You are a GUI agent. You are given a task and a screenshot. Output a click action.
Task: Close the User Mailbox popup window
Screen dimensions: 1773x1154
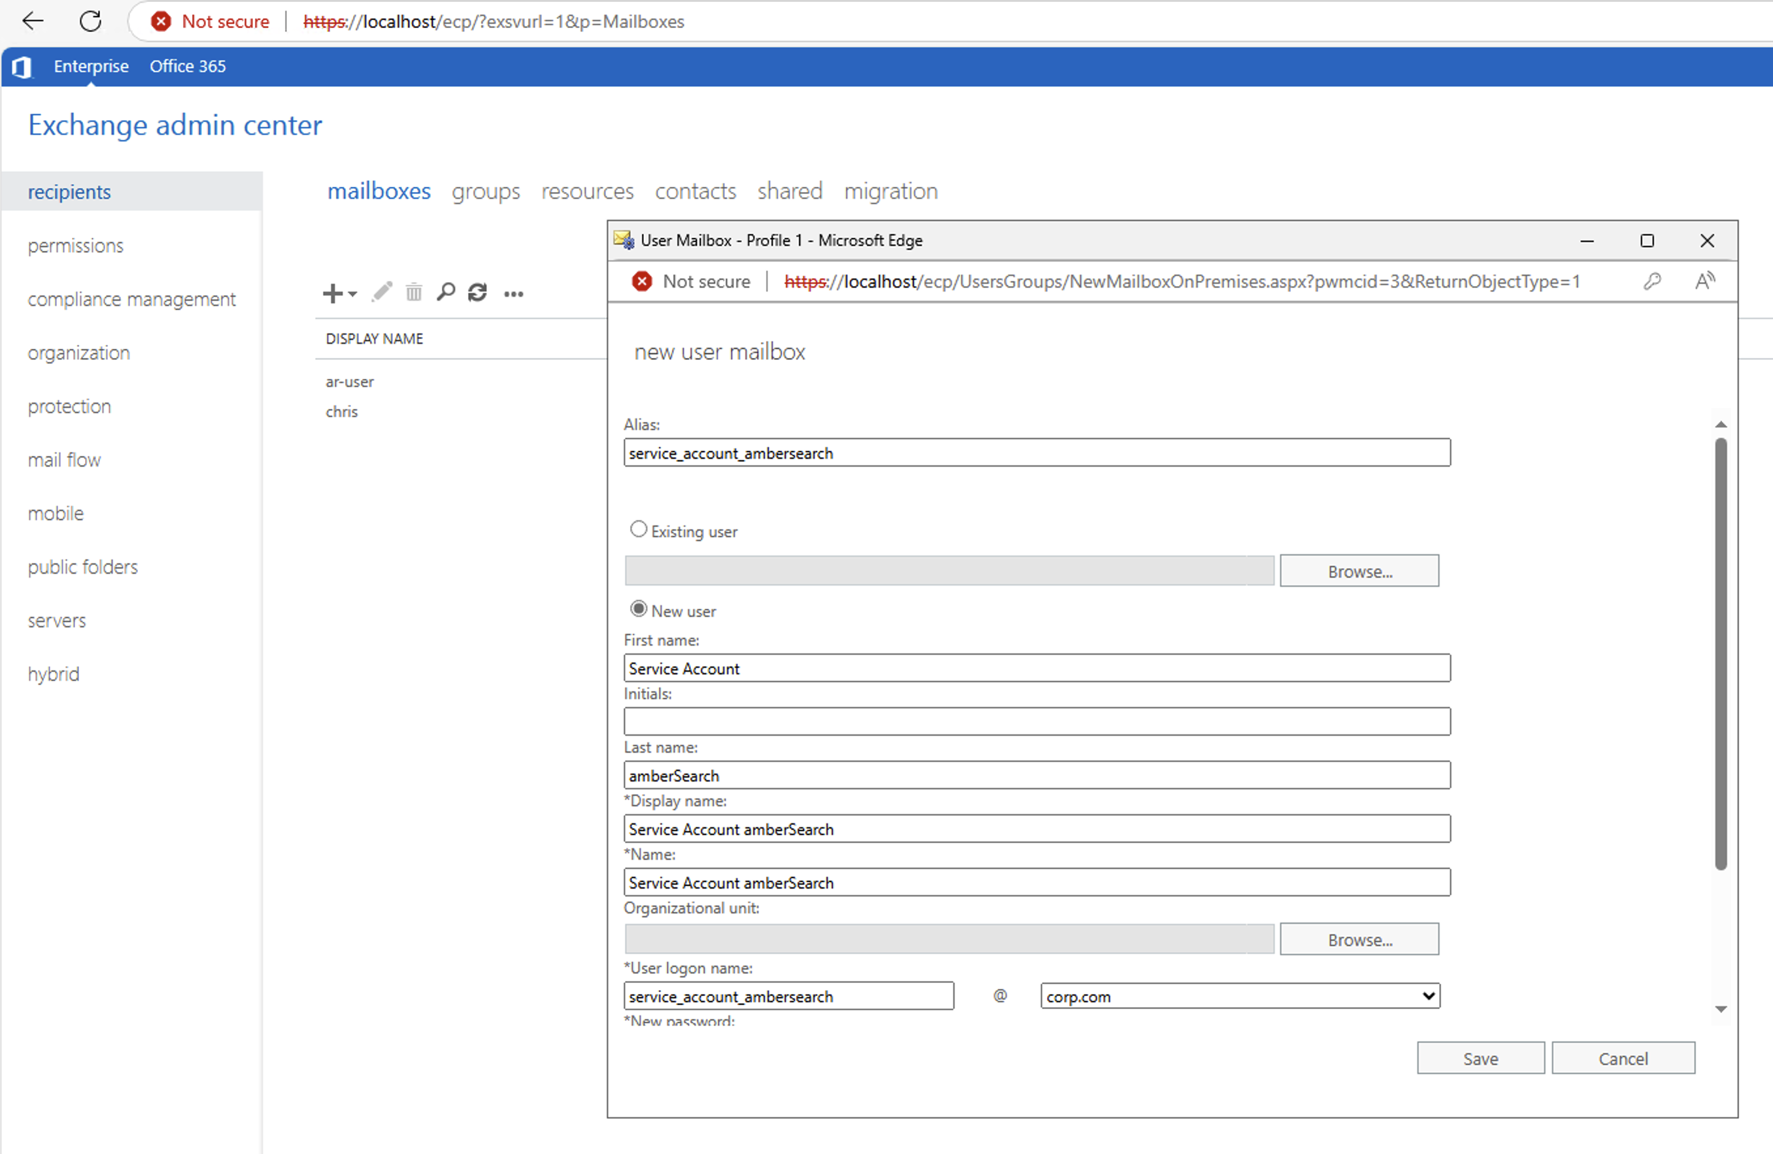[1708, 240]
